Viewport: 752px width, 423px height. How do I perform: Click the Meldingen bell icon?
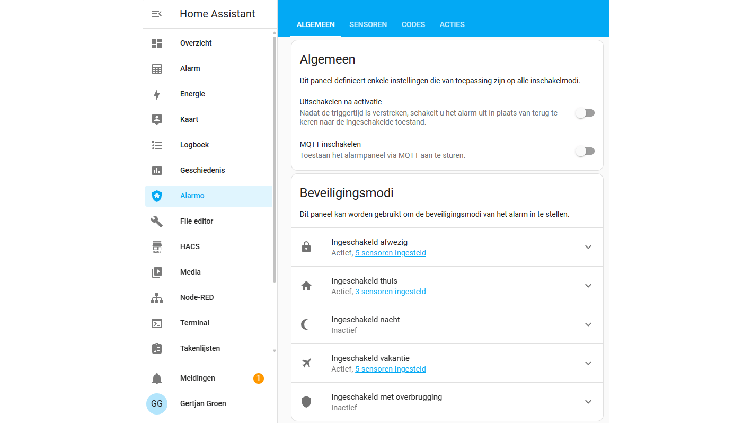click(x=157, y=378)
